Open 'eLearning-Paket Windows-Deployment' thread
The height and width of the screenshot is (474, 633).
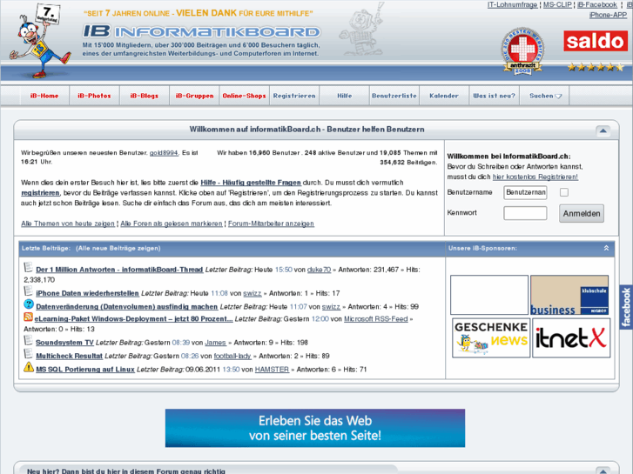(133, 318)
